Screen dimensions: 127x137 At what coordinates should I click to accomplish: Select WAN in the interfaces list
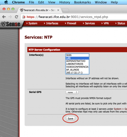77,55
